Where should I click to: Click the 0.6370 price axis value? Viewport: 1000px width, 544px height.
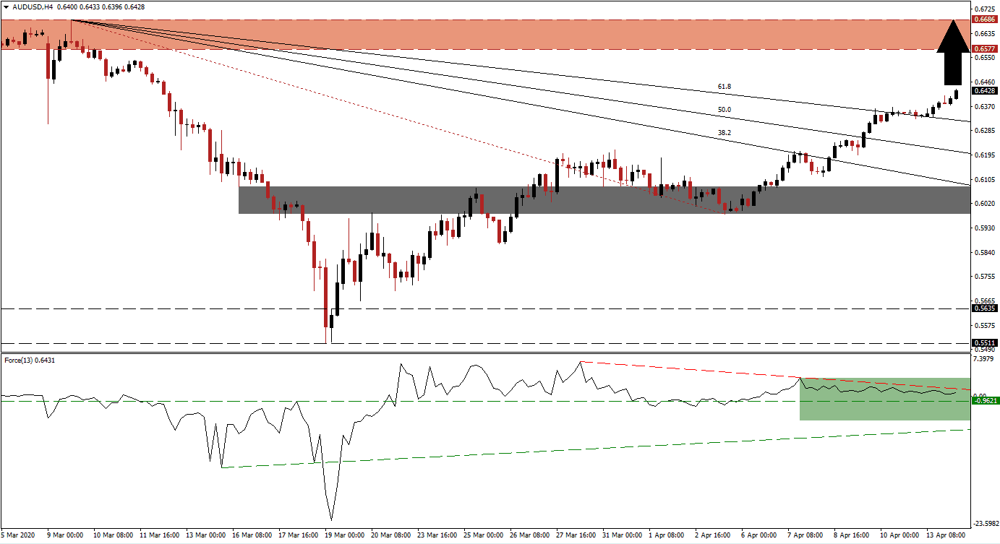point(985,107)
